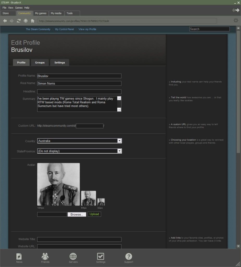This screenshot has width=241, height=267.
Task: Click the page vertical scrollbar thumb
Action: point(238,92)
